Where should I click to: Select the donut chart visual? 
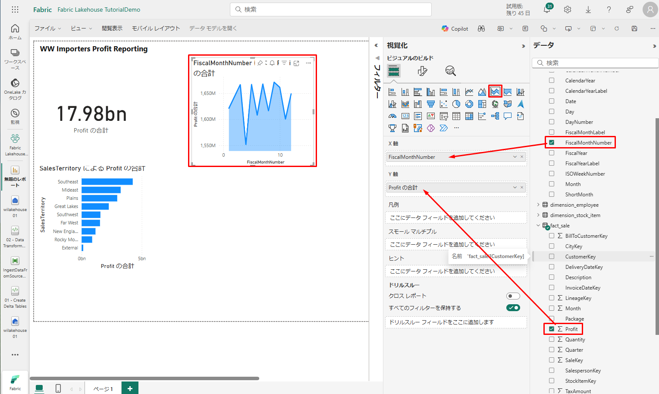tap(469, 104)
